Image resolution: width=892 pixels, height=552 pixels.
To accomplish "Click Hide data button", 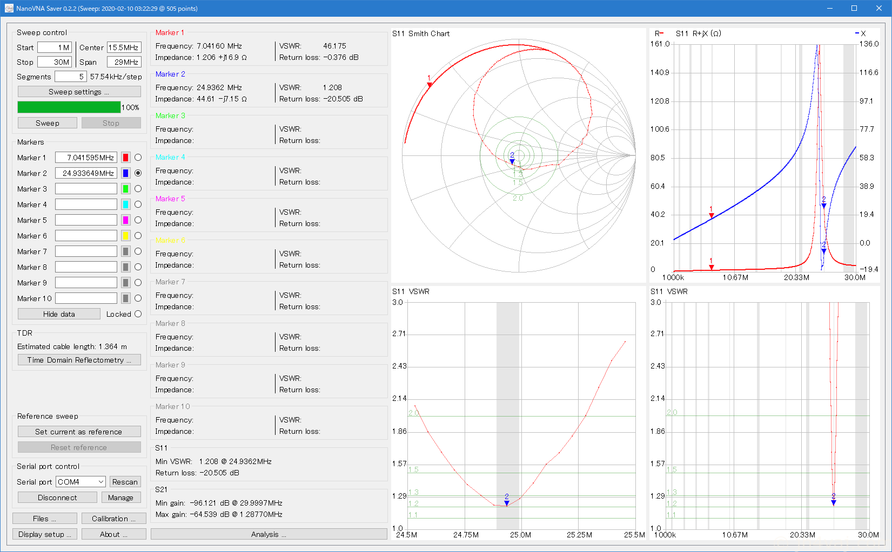I will point(59,314).
